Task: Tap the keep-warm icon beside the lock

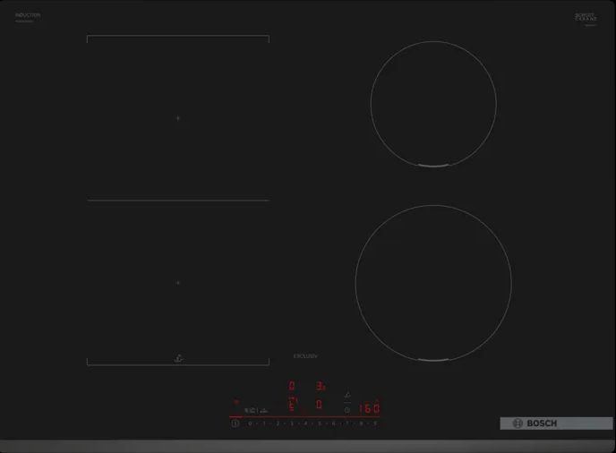Action: pyautogui.click(x=264, y=409)
